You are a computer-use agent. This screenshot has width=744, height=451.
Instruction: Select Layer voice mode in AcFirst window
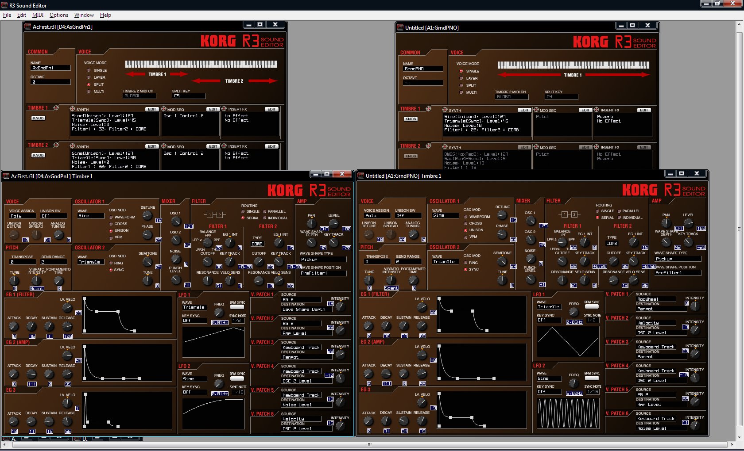[x=89, y=77]
